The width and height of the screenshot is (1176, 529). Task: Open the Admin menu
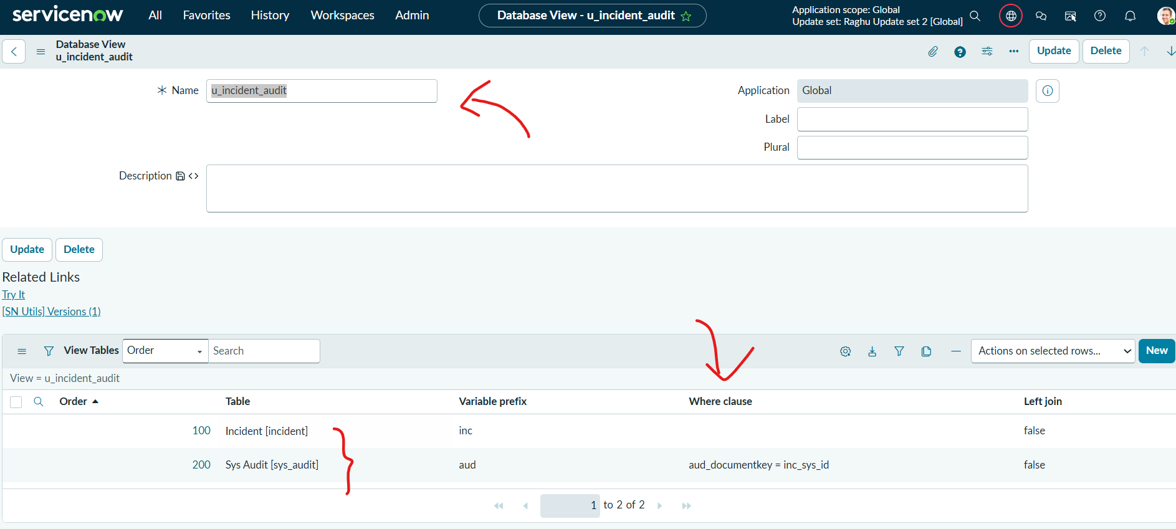(x=412, y=16)
